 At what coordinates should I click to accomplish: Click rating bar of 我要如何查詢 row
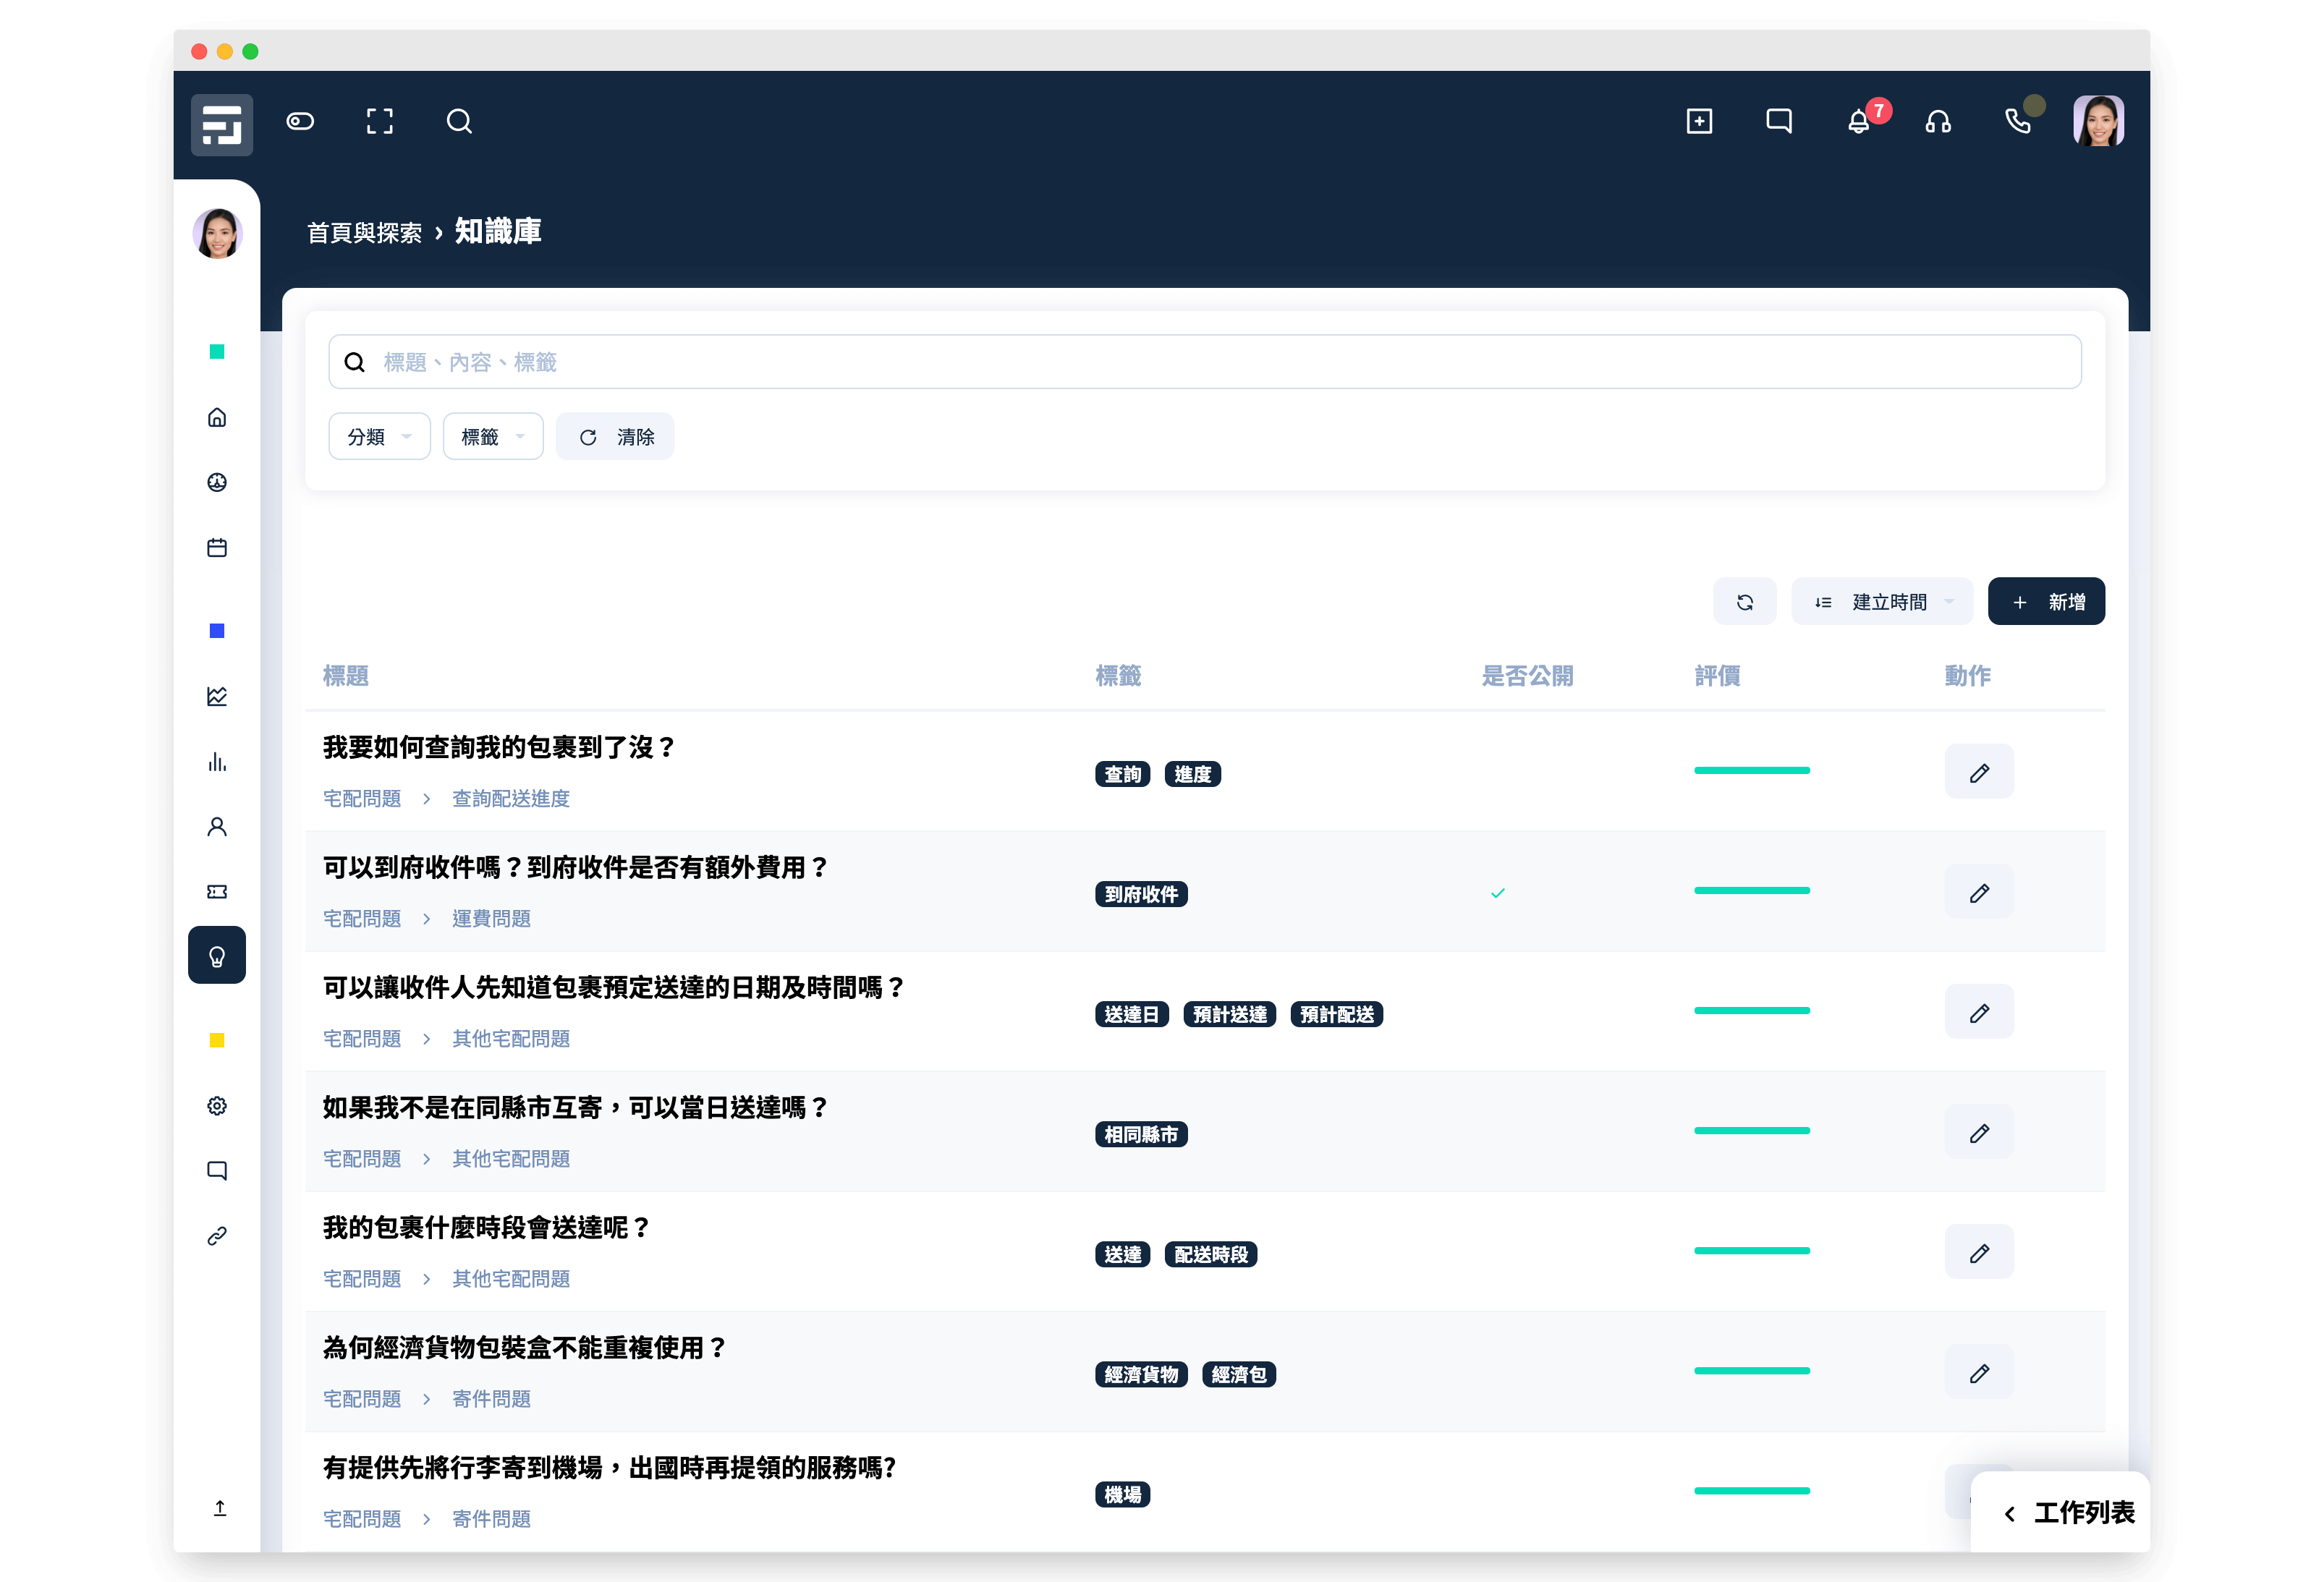[1751, 770]
